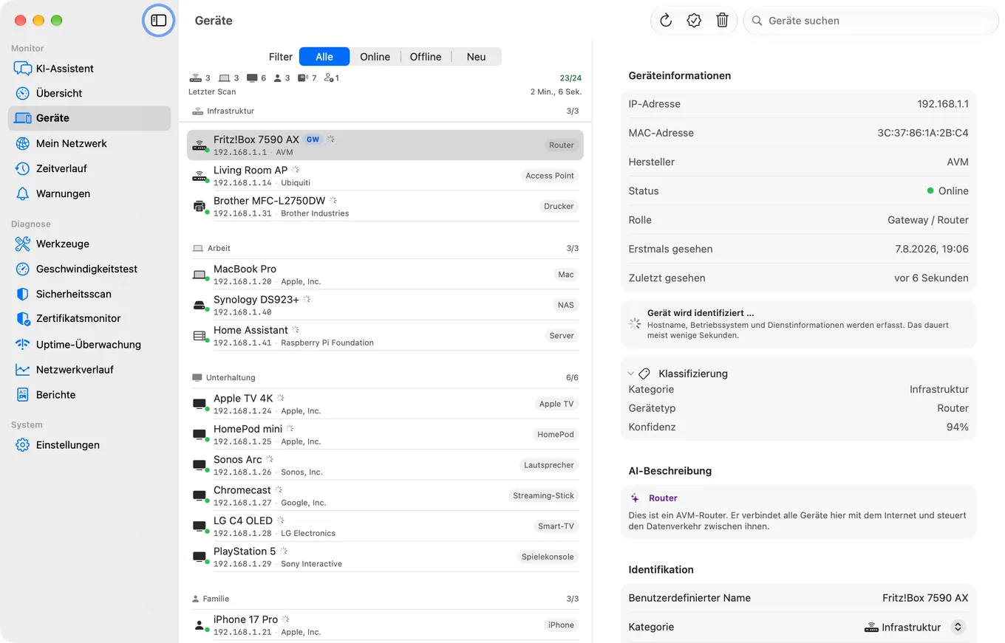The width and height of the screenshot is (1005, 643).
Task: Choose the Sonos Arc device
Action: click(385, 465)
